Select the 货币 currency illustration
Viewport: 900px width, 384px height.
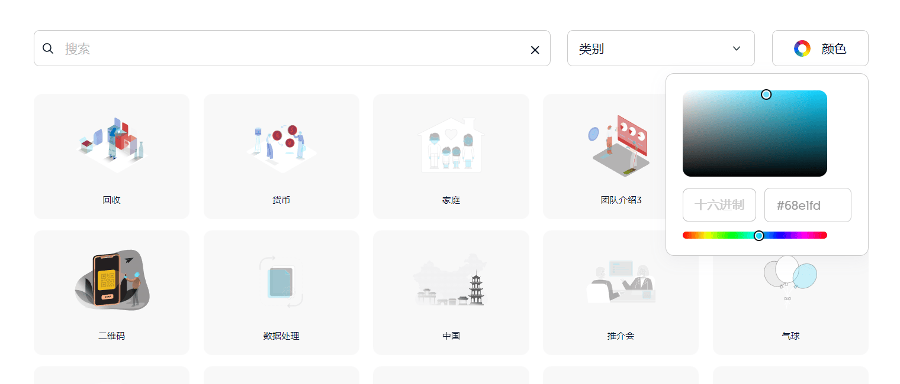[281, 156]
